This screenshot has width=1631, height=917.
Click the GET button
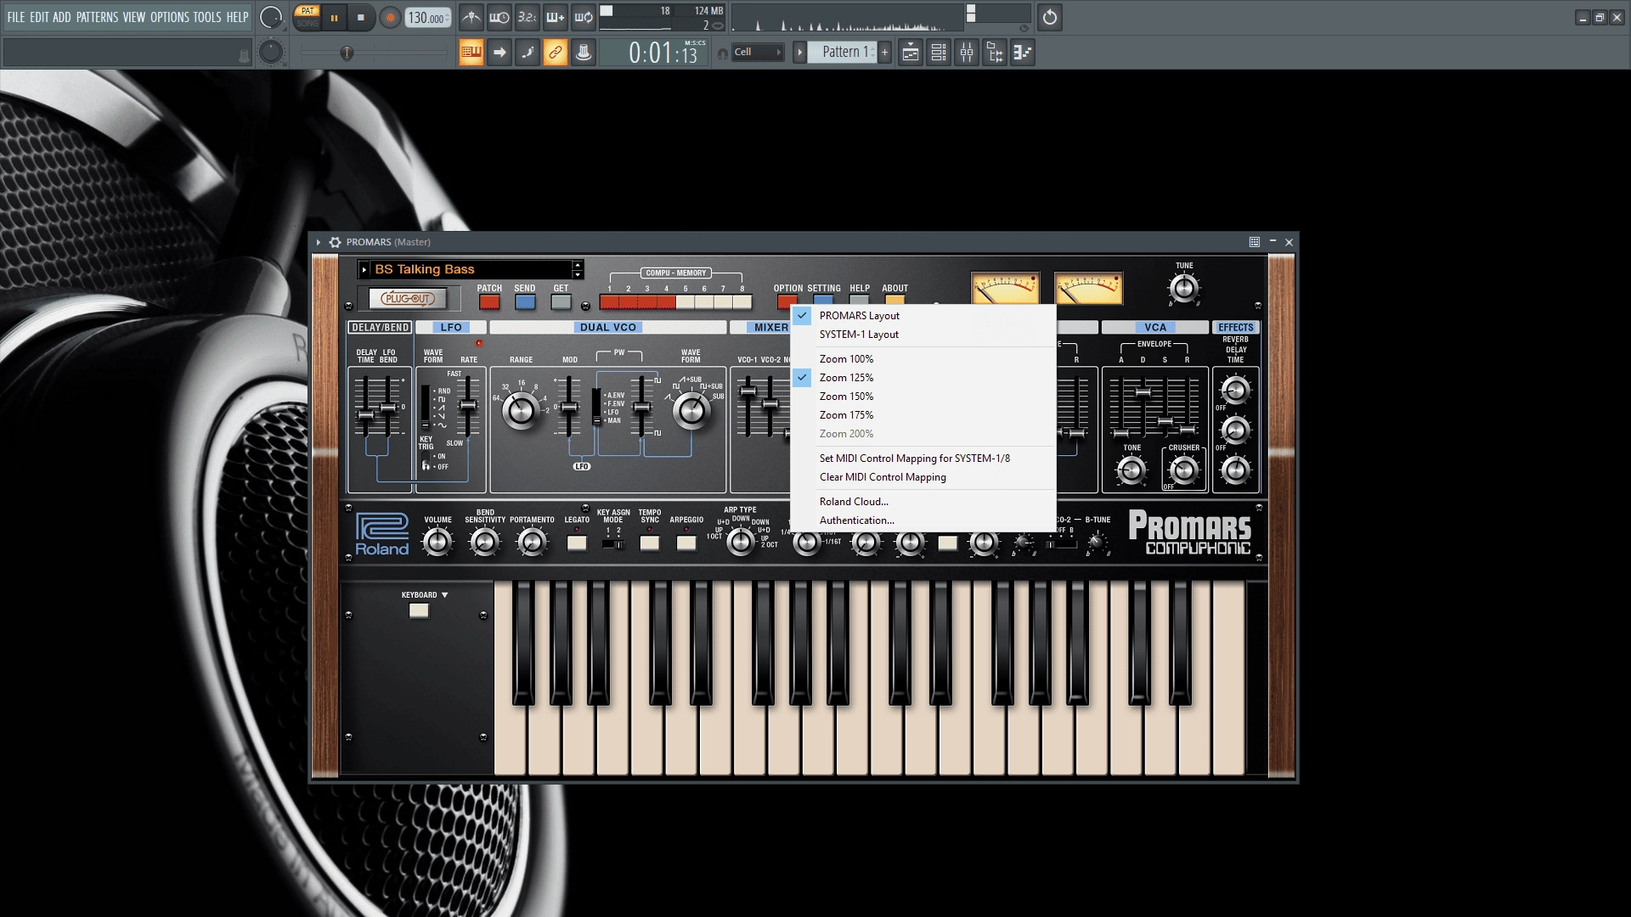pyautogui.click(x=562, y=302)
